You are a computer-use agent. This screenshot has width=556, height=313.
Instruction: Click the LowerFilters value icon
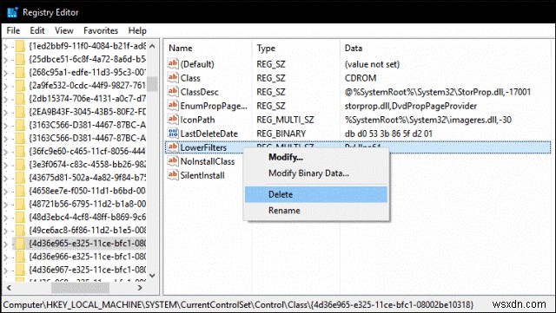click(173, 147)
